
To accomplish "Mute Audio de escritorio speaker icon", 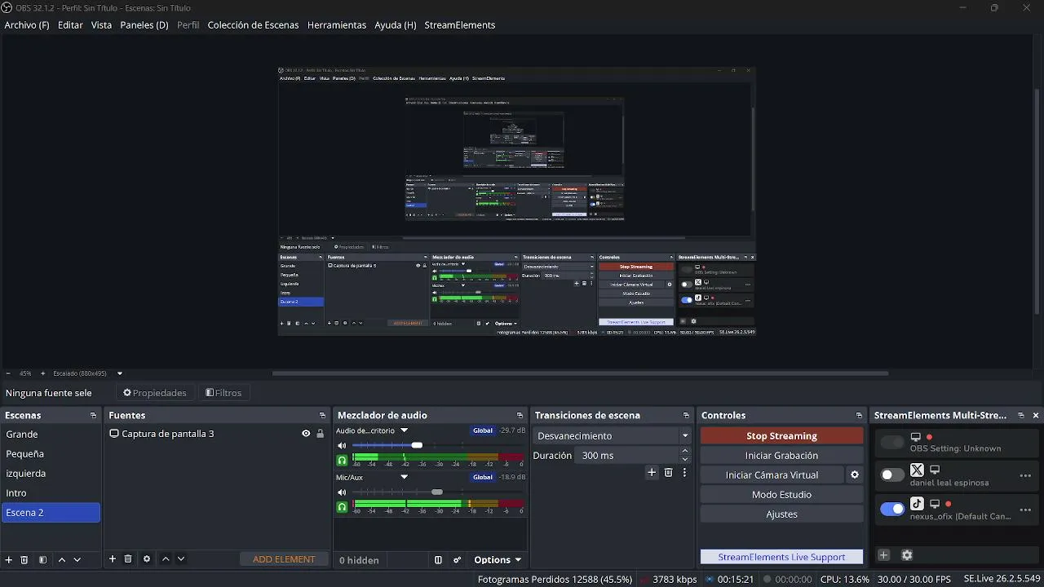I will [x=342, y=446].
